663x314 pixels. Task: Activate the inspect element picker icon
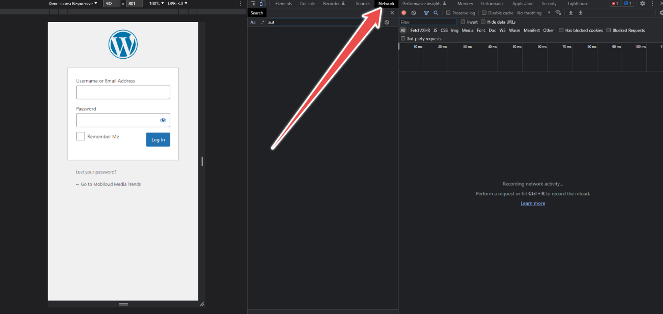pos(253,4)
